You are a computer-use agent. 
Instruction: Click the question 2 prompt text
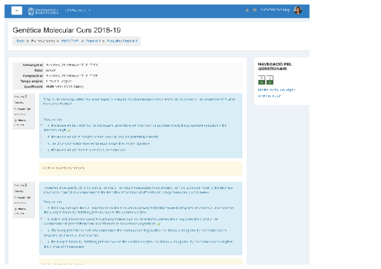tap(138, 190)
